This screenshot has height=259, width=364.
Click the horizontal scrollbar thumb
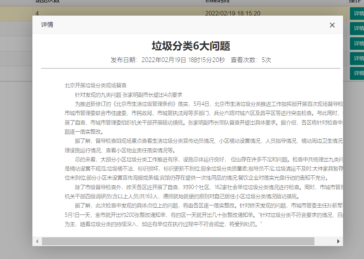(x=178, y=241)
